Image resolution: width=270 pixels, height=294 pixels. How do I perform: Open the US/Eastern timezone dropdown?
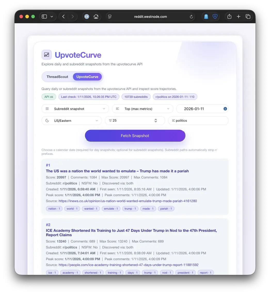(72, 121)
